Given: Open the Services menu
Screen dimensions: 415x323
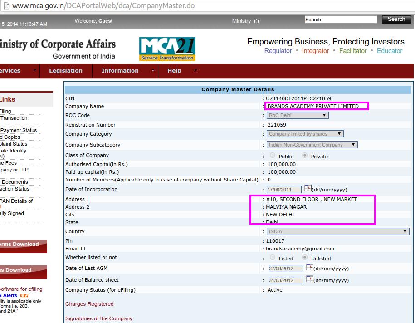Looking at the screenshot, I should click(10, 71).
